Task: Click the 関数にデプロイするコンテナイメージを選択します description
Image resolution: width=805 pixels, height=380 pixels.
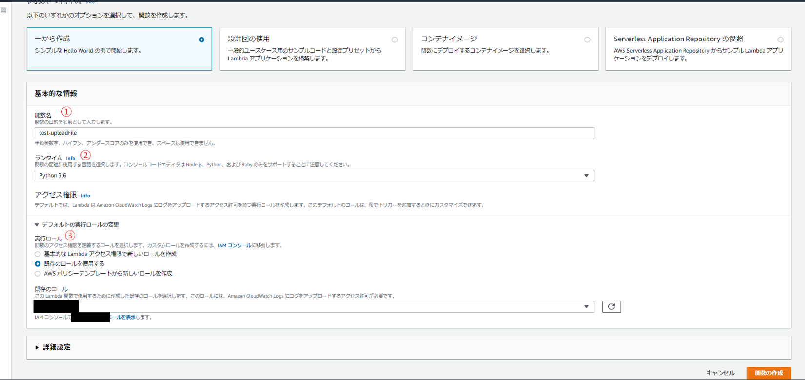Action: pos(485,51)
